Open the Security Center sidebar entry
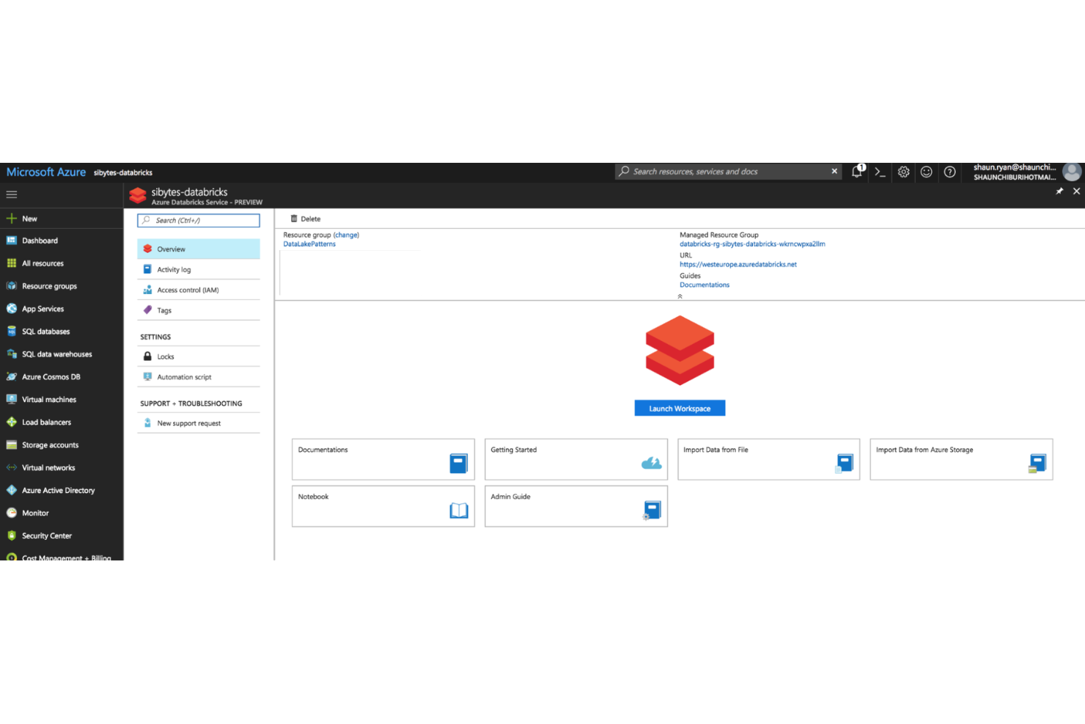The width and height of the screenshot is (1085, 724). point(45,535)
